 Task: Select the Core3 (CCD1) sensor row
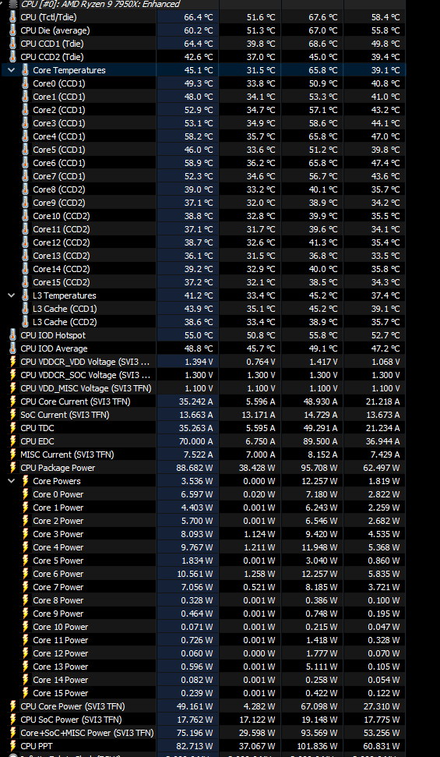(202, 123)
